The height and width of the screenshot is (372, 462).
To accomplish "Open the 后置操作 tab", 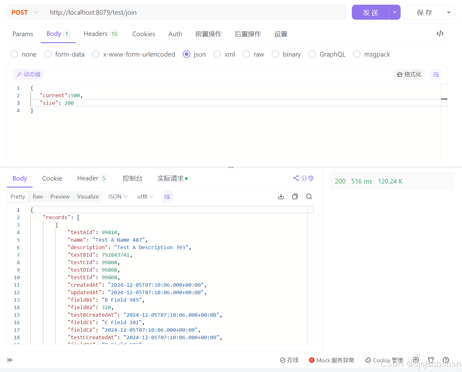I will click(x=248, y=34).
